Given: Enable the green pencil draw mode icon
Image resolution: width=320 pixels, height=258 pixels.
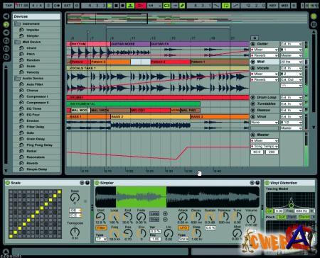Looking at the screenshot, I should pyautogui.click(x=182, y=5).
